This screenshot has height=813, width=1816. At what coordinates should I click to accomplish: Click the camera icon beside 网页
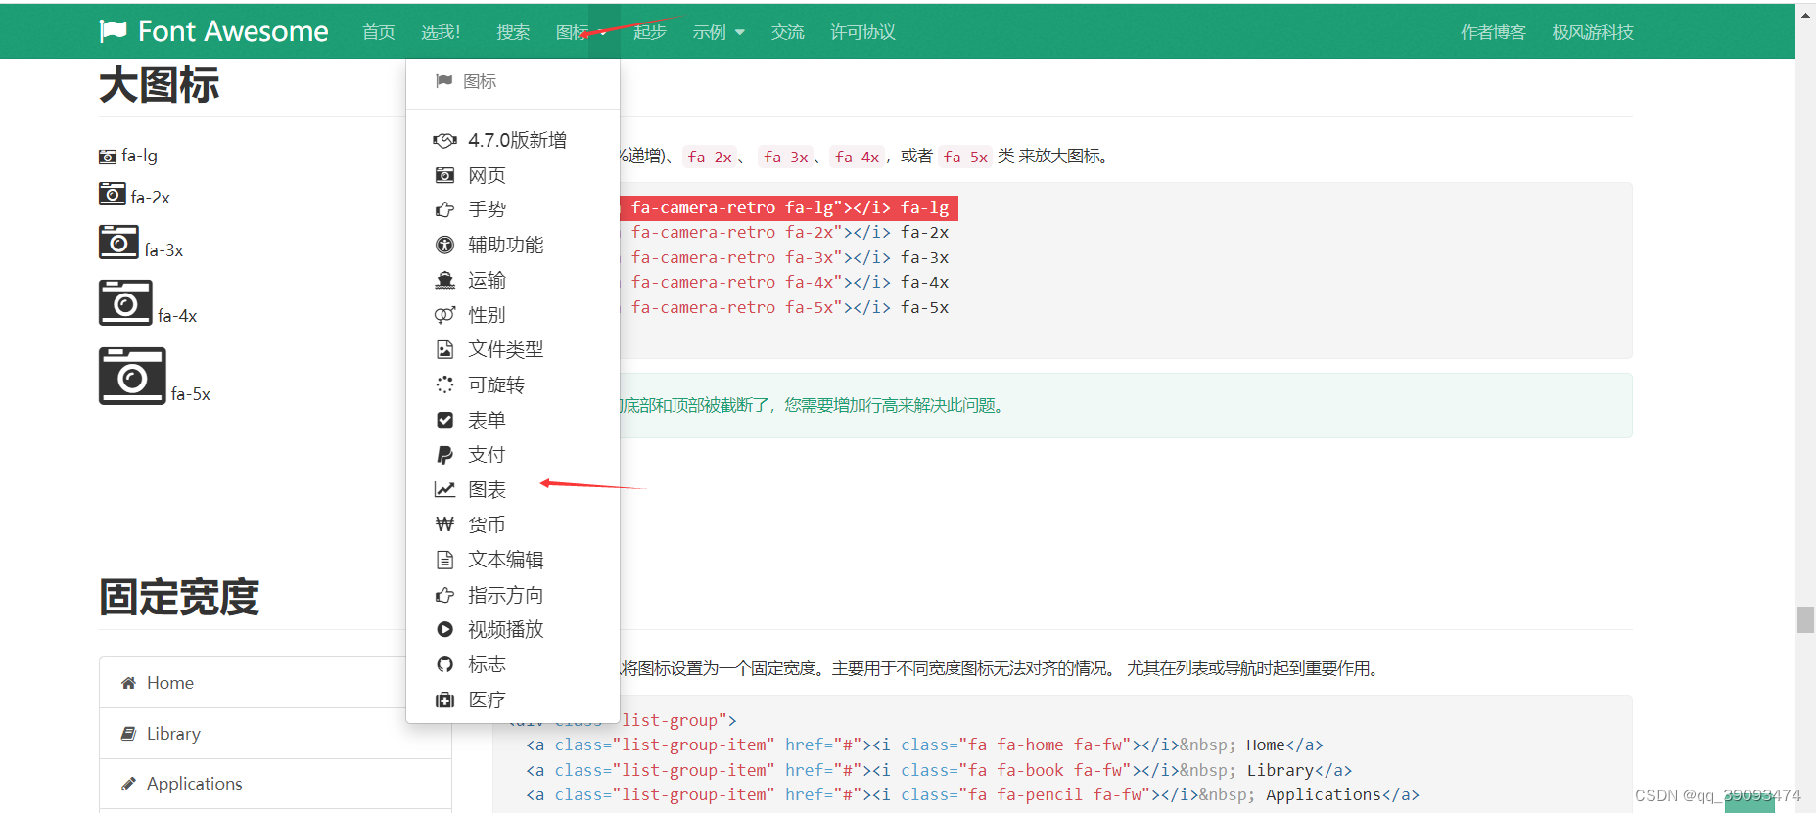click(x=444, y=175)
